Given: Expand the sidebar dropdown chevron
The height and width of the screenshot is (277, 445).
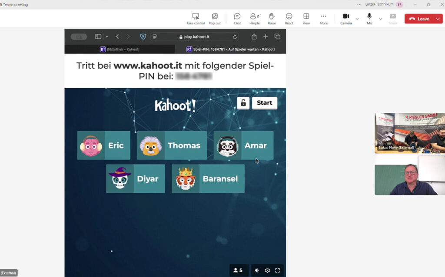Looking at the screenshot, I should point(107,36).
